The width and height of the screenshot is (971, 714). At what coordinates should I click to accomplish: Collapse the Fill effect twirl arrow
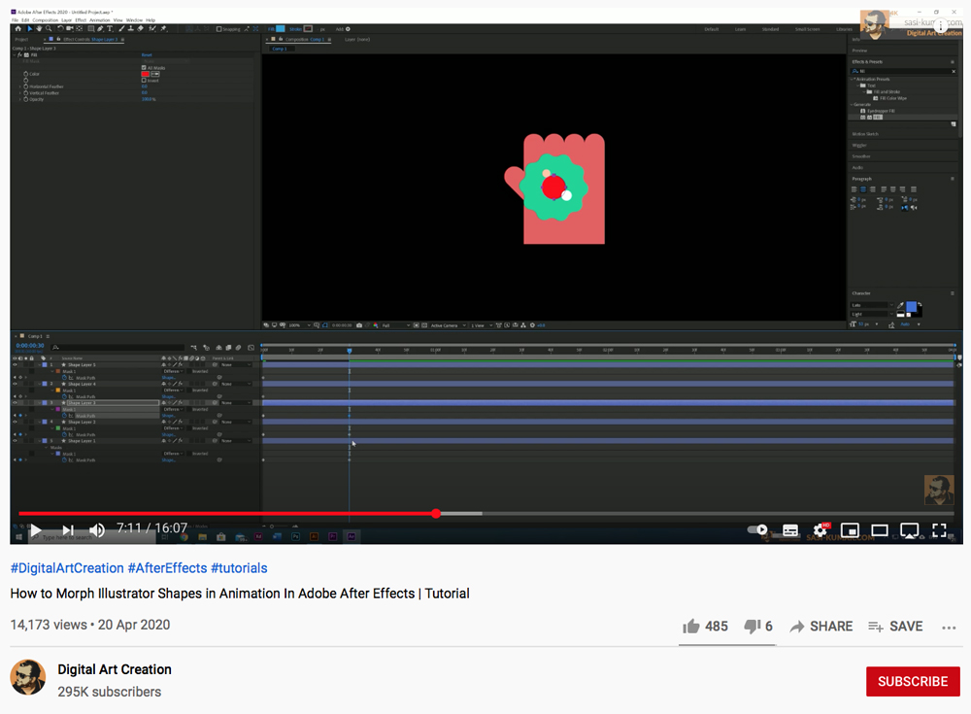point(15,55)
